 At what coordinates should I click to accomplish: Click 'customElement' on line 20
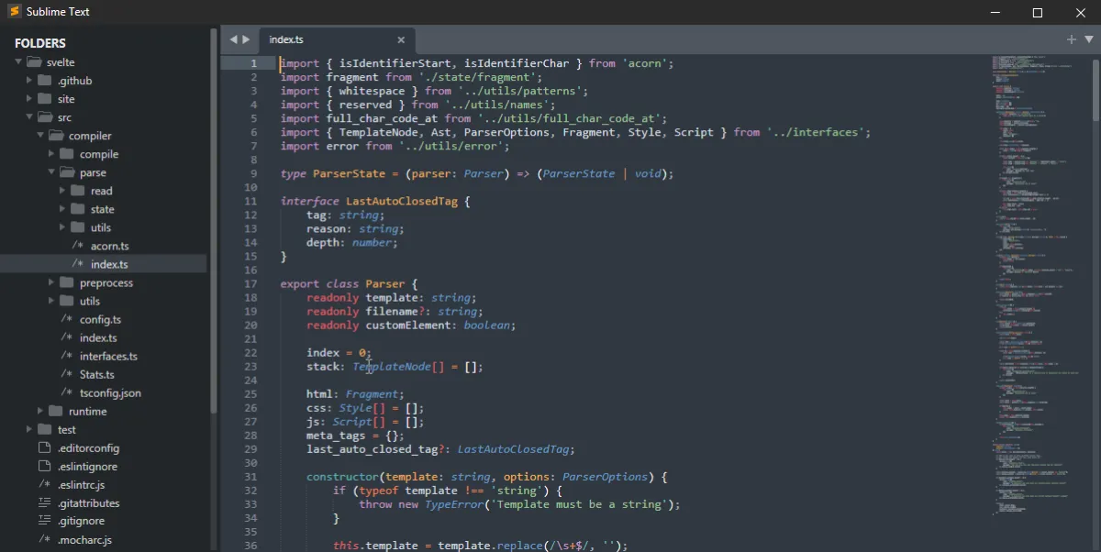[x=408, y=325]
